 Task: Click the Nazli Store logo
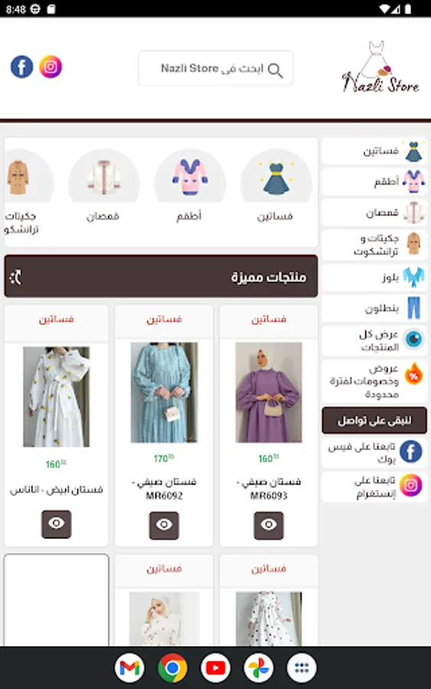click(380, 67)
